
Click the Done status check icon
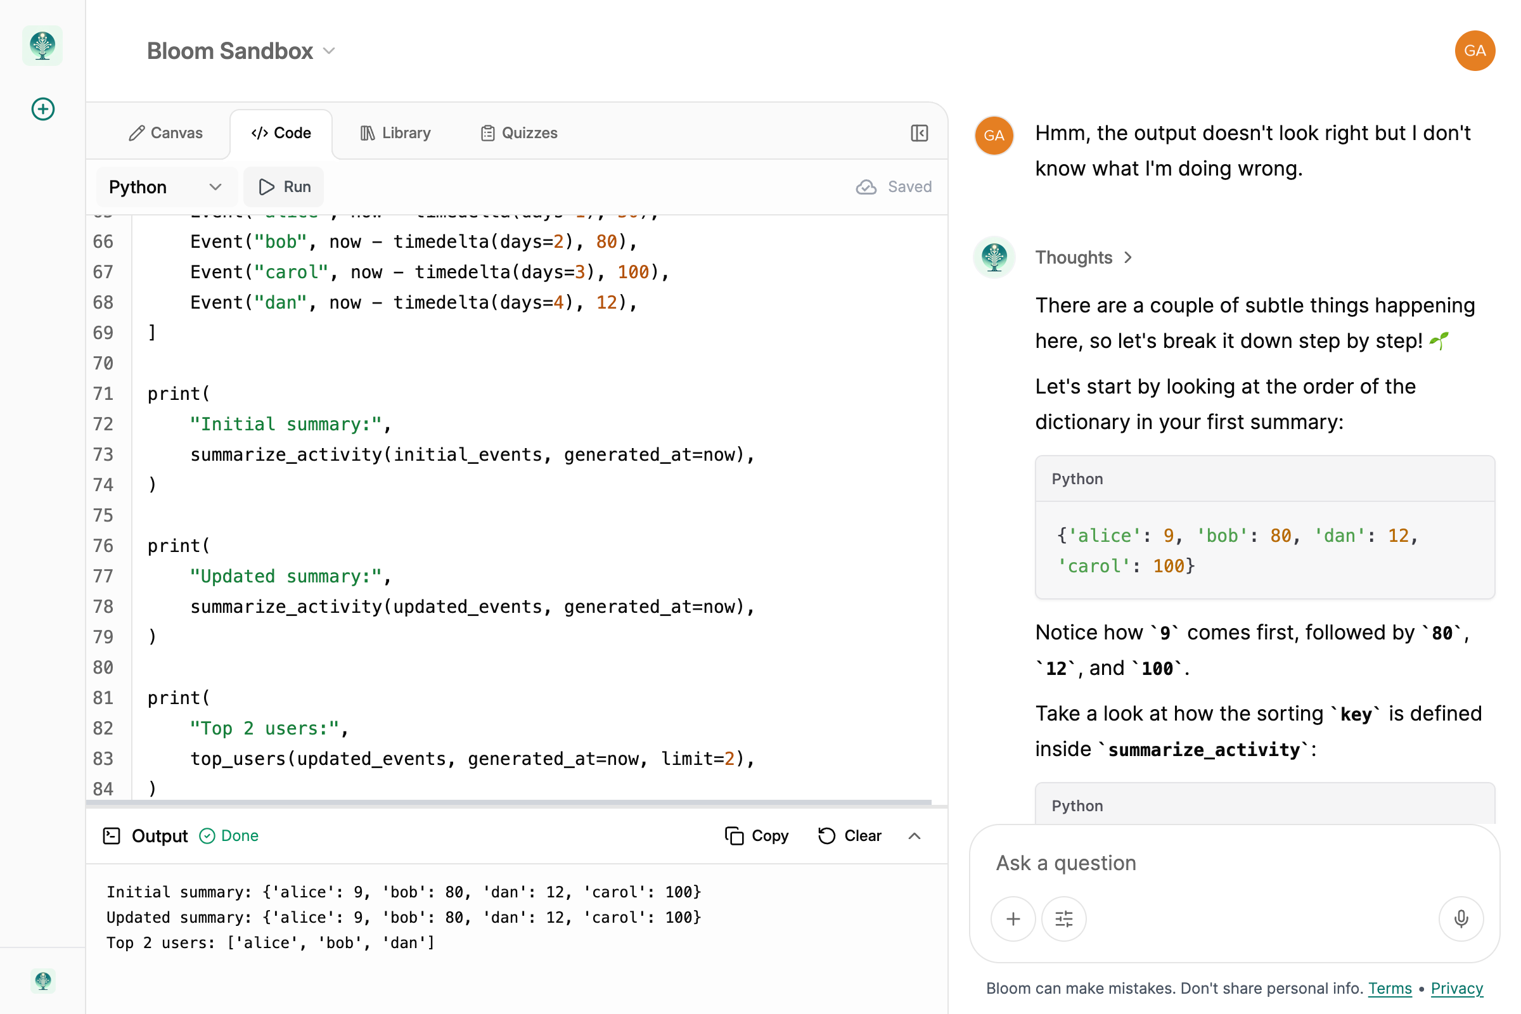[x=207, y=835]
